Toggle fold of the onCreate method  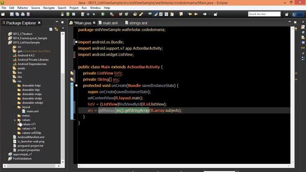[76, 86]
